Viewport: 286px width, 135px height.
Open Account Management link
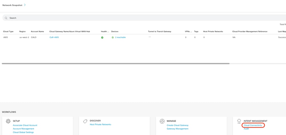(23, 129)
